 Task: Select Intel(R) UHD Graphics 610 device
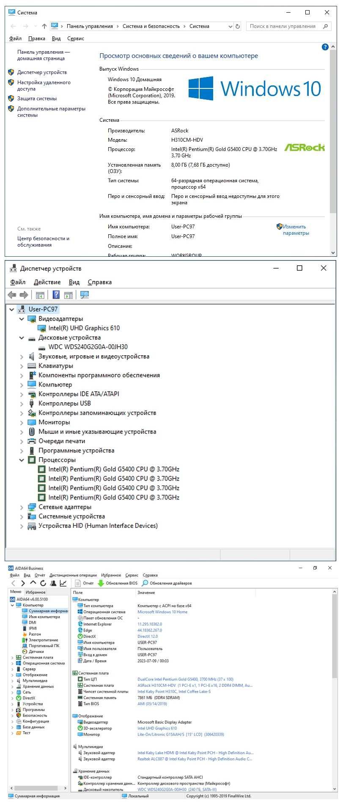pyautogui.click(x=79, y=328)
